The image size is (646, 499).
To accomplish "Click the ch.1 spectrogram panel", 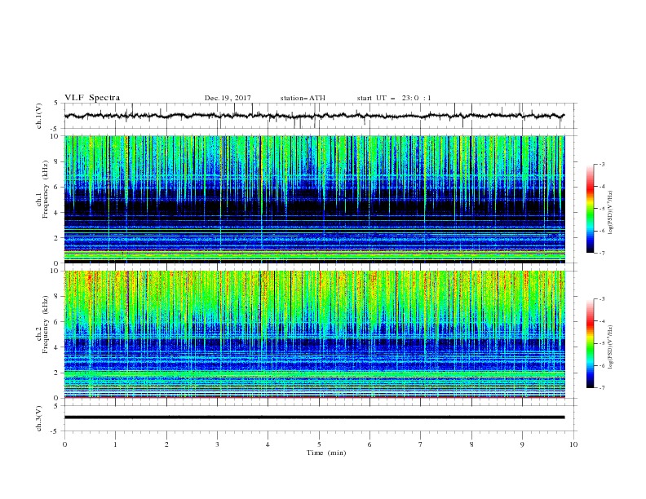I will click(315, 199).
